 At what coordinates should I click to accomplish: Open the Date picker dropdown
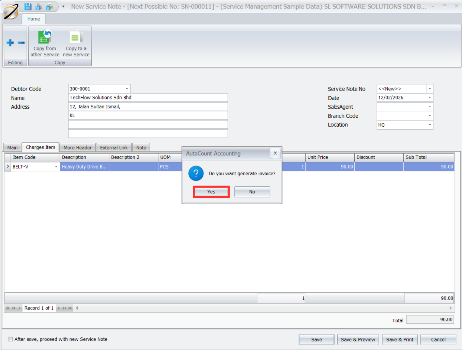pos(430,98)
